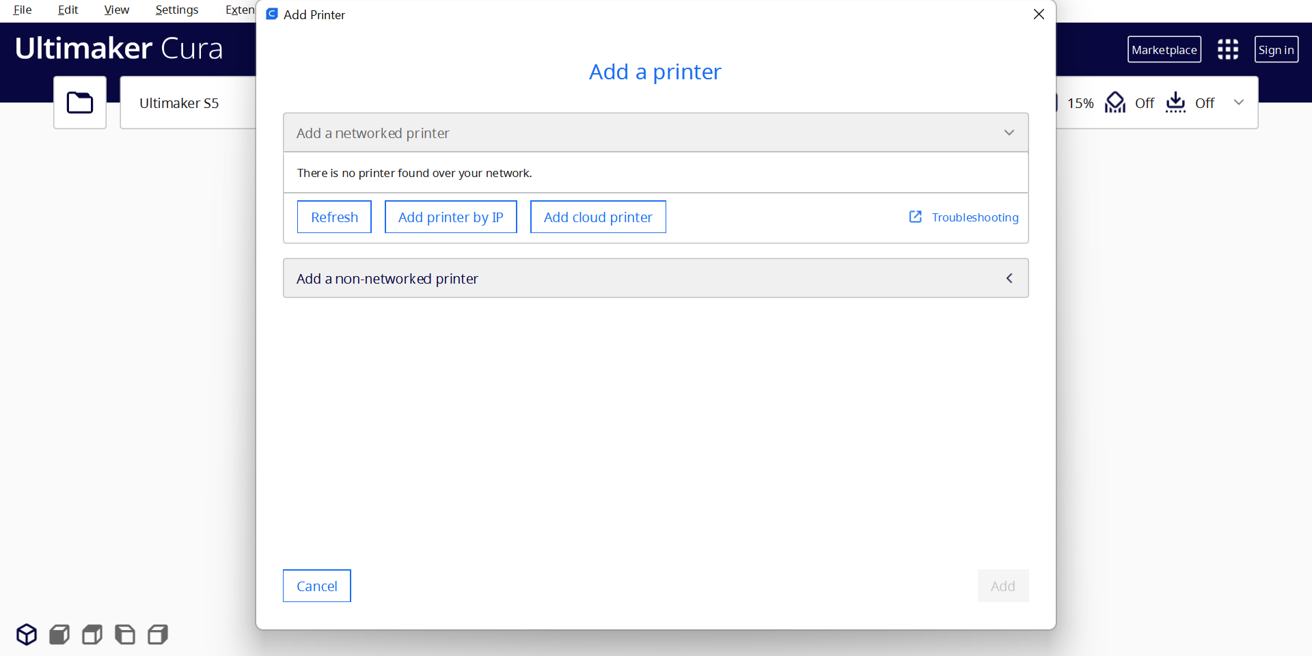Click the Refresh button
The height and width of the screenshot is (656, 1312).
[x=334, y=217]
